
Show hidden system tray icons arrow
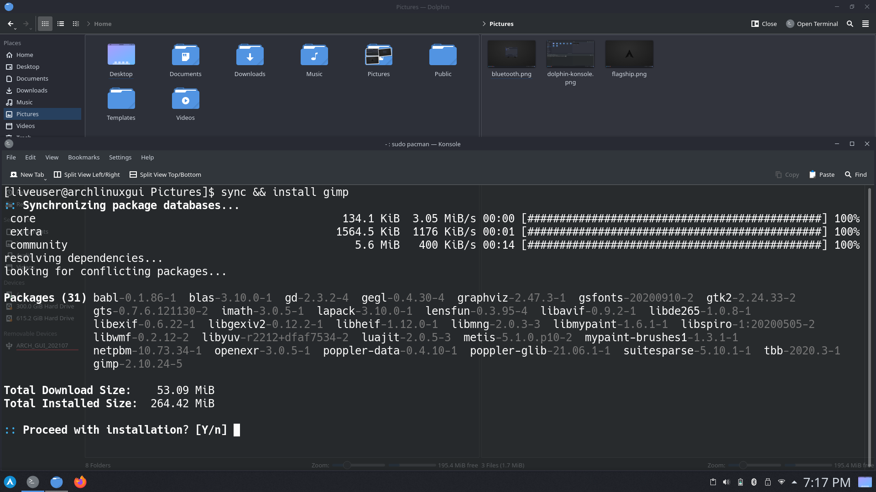794,482
